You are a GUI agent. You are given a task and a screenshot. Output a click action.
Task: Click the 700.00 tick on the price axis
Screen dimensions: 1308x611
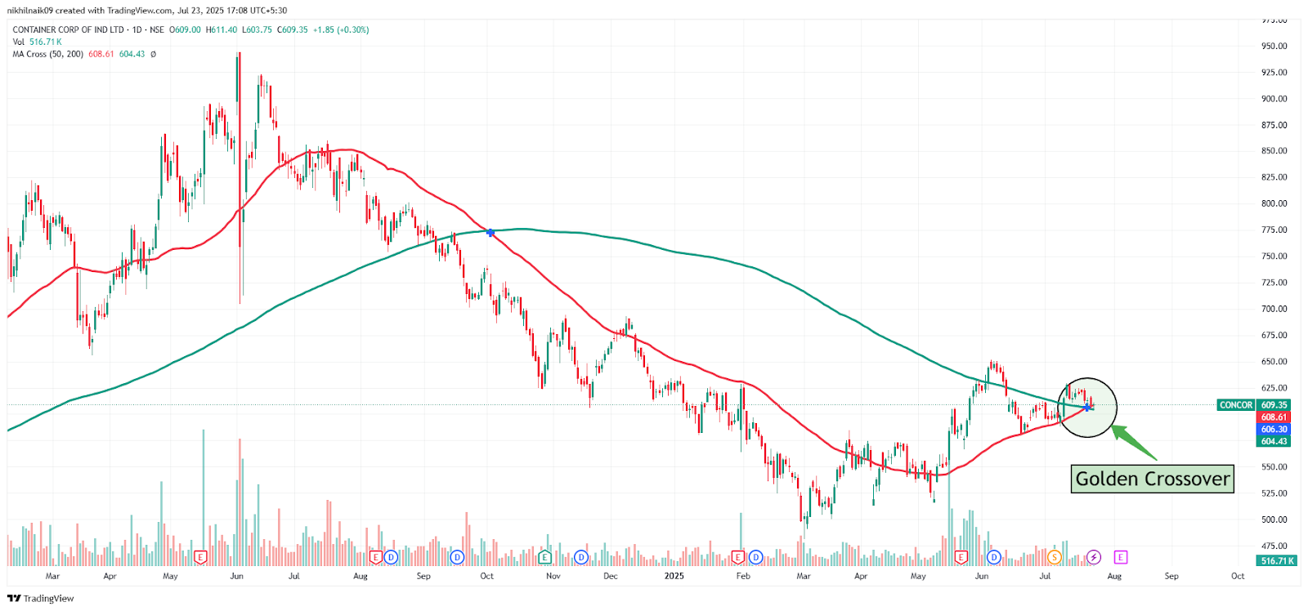1274,309
